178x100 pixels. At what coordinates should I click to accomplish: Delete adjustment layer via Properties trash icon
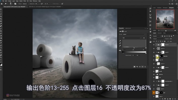[145, 67]
